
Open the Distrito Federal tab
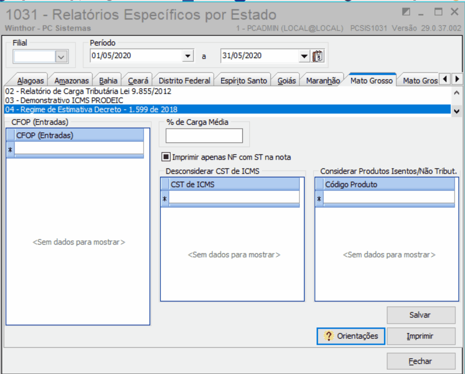(184, 80)
